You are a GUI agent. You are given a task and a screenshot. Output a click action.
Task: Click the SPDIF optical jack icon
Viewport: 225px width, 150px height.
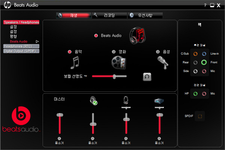tap(200, 116)
